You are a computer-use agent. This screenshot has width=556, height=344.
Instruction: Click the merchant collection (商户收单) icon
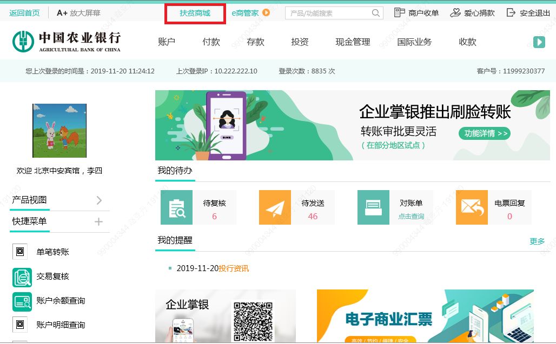[399, 13]
